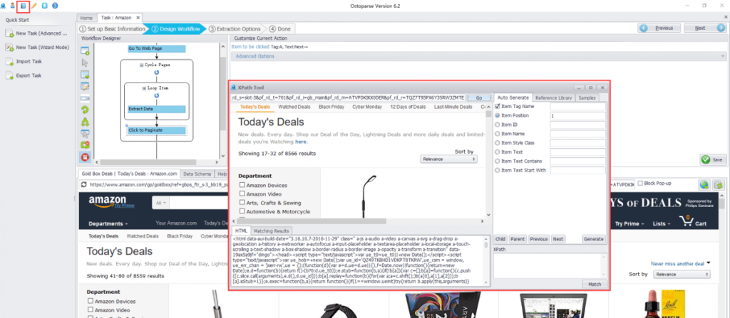Open the XPath Tool icon in top toolbar

(x=22, y=6)
